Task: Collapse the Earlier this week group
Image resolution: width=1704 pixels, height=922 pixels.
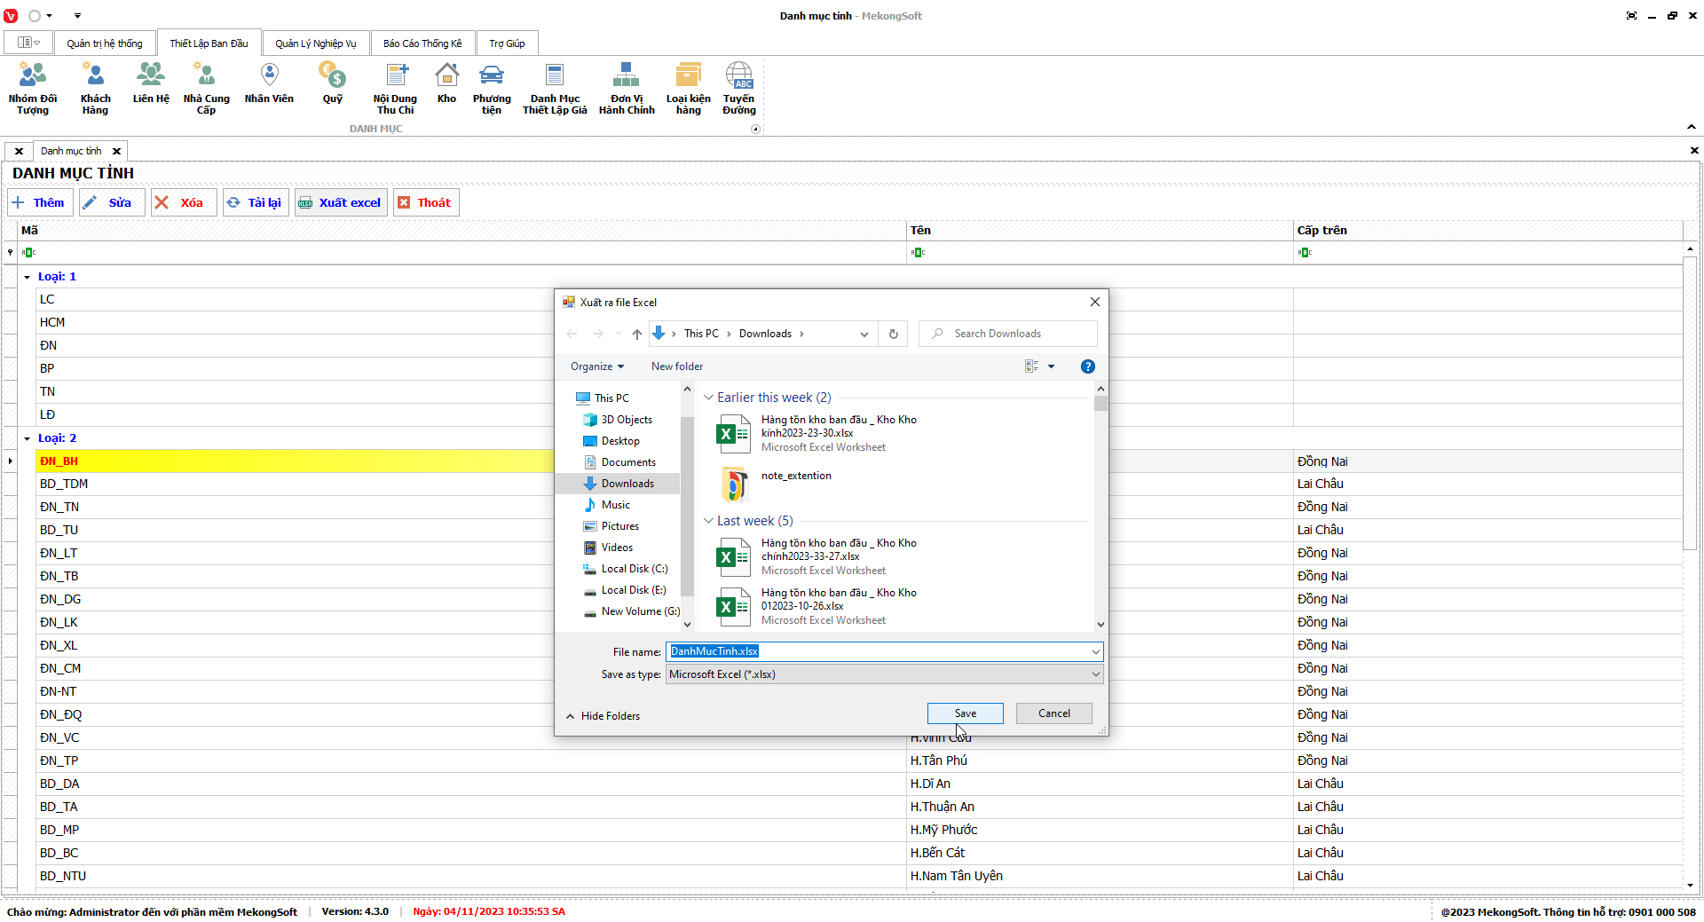Action: (x=708, y=398)
